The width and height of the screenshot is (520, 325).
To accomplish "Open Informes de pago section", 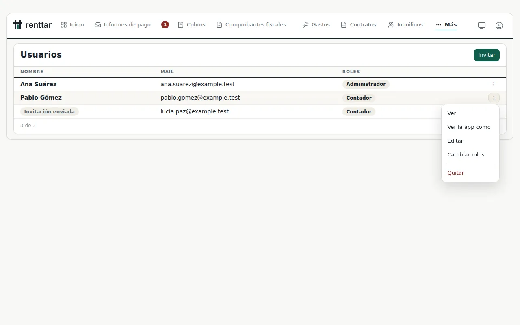I will click(123, 25).
